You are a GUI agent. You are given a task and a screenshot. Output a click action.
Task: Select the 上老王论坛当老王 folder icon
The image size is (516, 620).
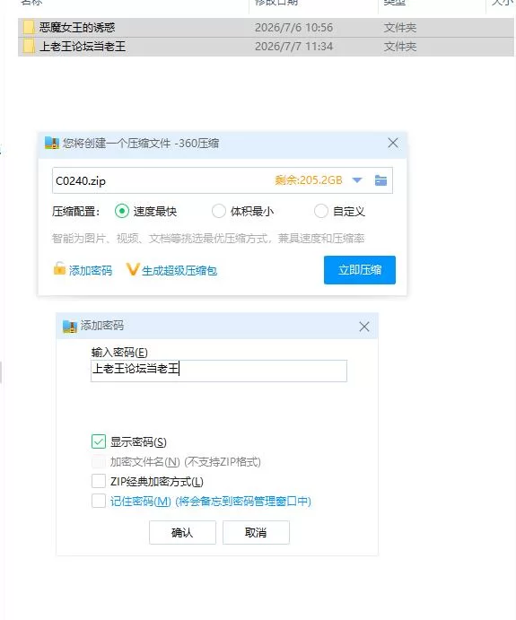tap(29, 47)
